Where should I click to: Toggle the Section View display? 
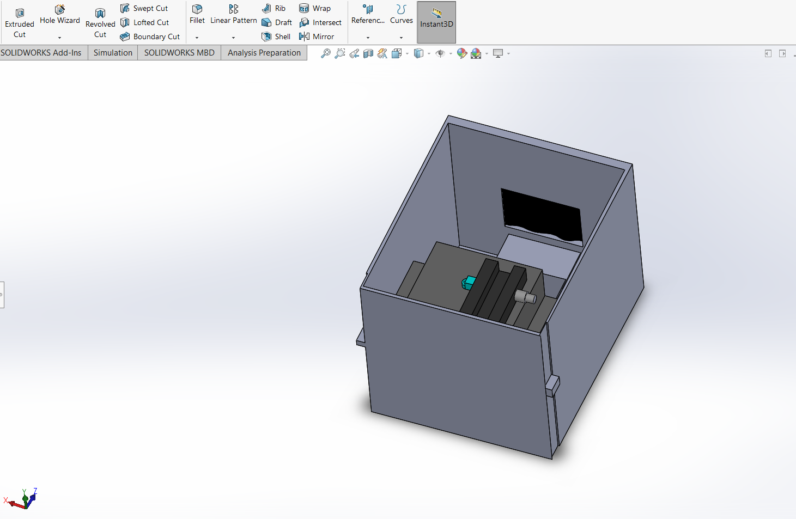[x=368, y=53]
